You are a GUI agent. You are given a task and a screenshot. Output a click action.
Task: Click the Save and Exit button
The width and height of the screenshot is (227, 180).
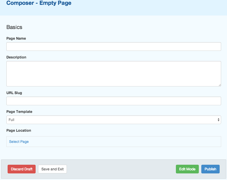[x=52, y=169]
